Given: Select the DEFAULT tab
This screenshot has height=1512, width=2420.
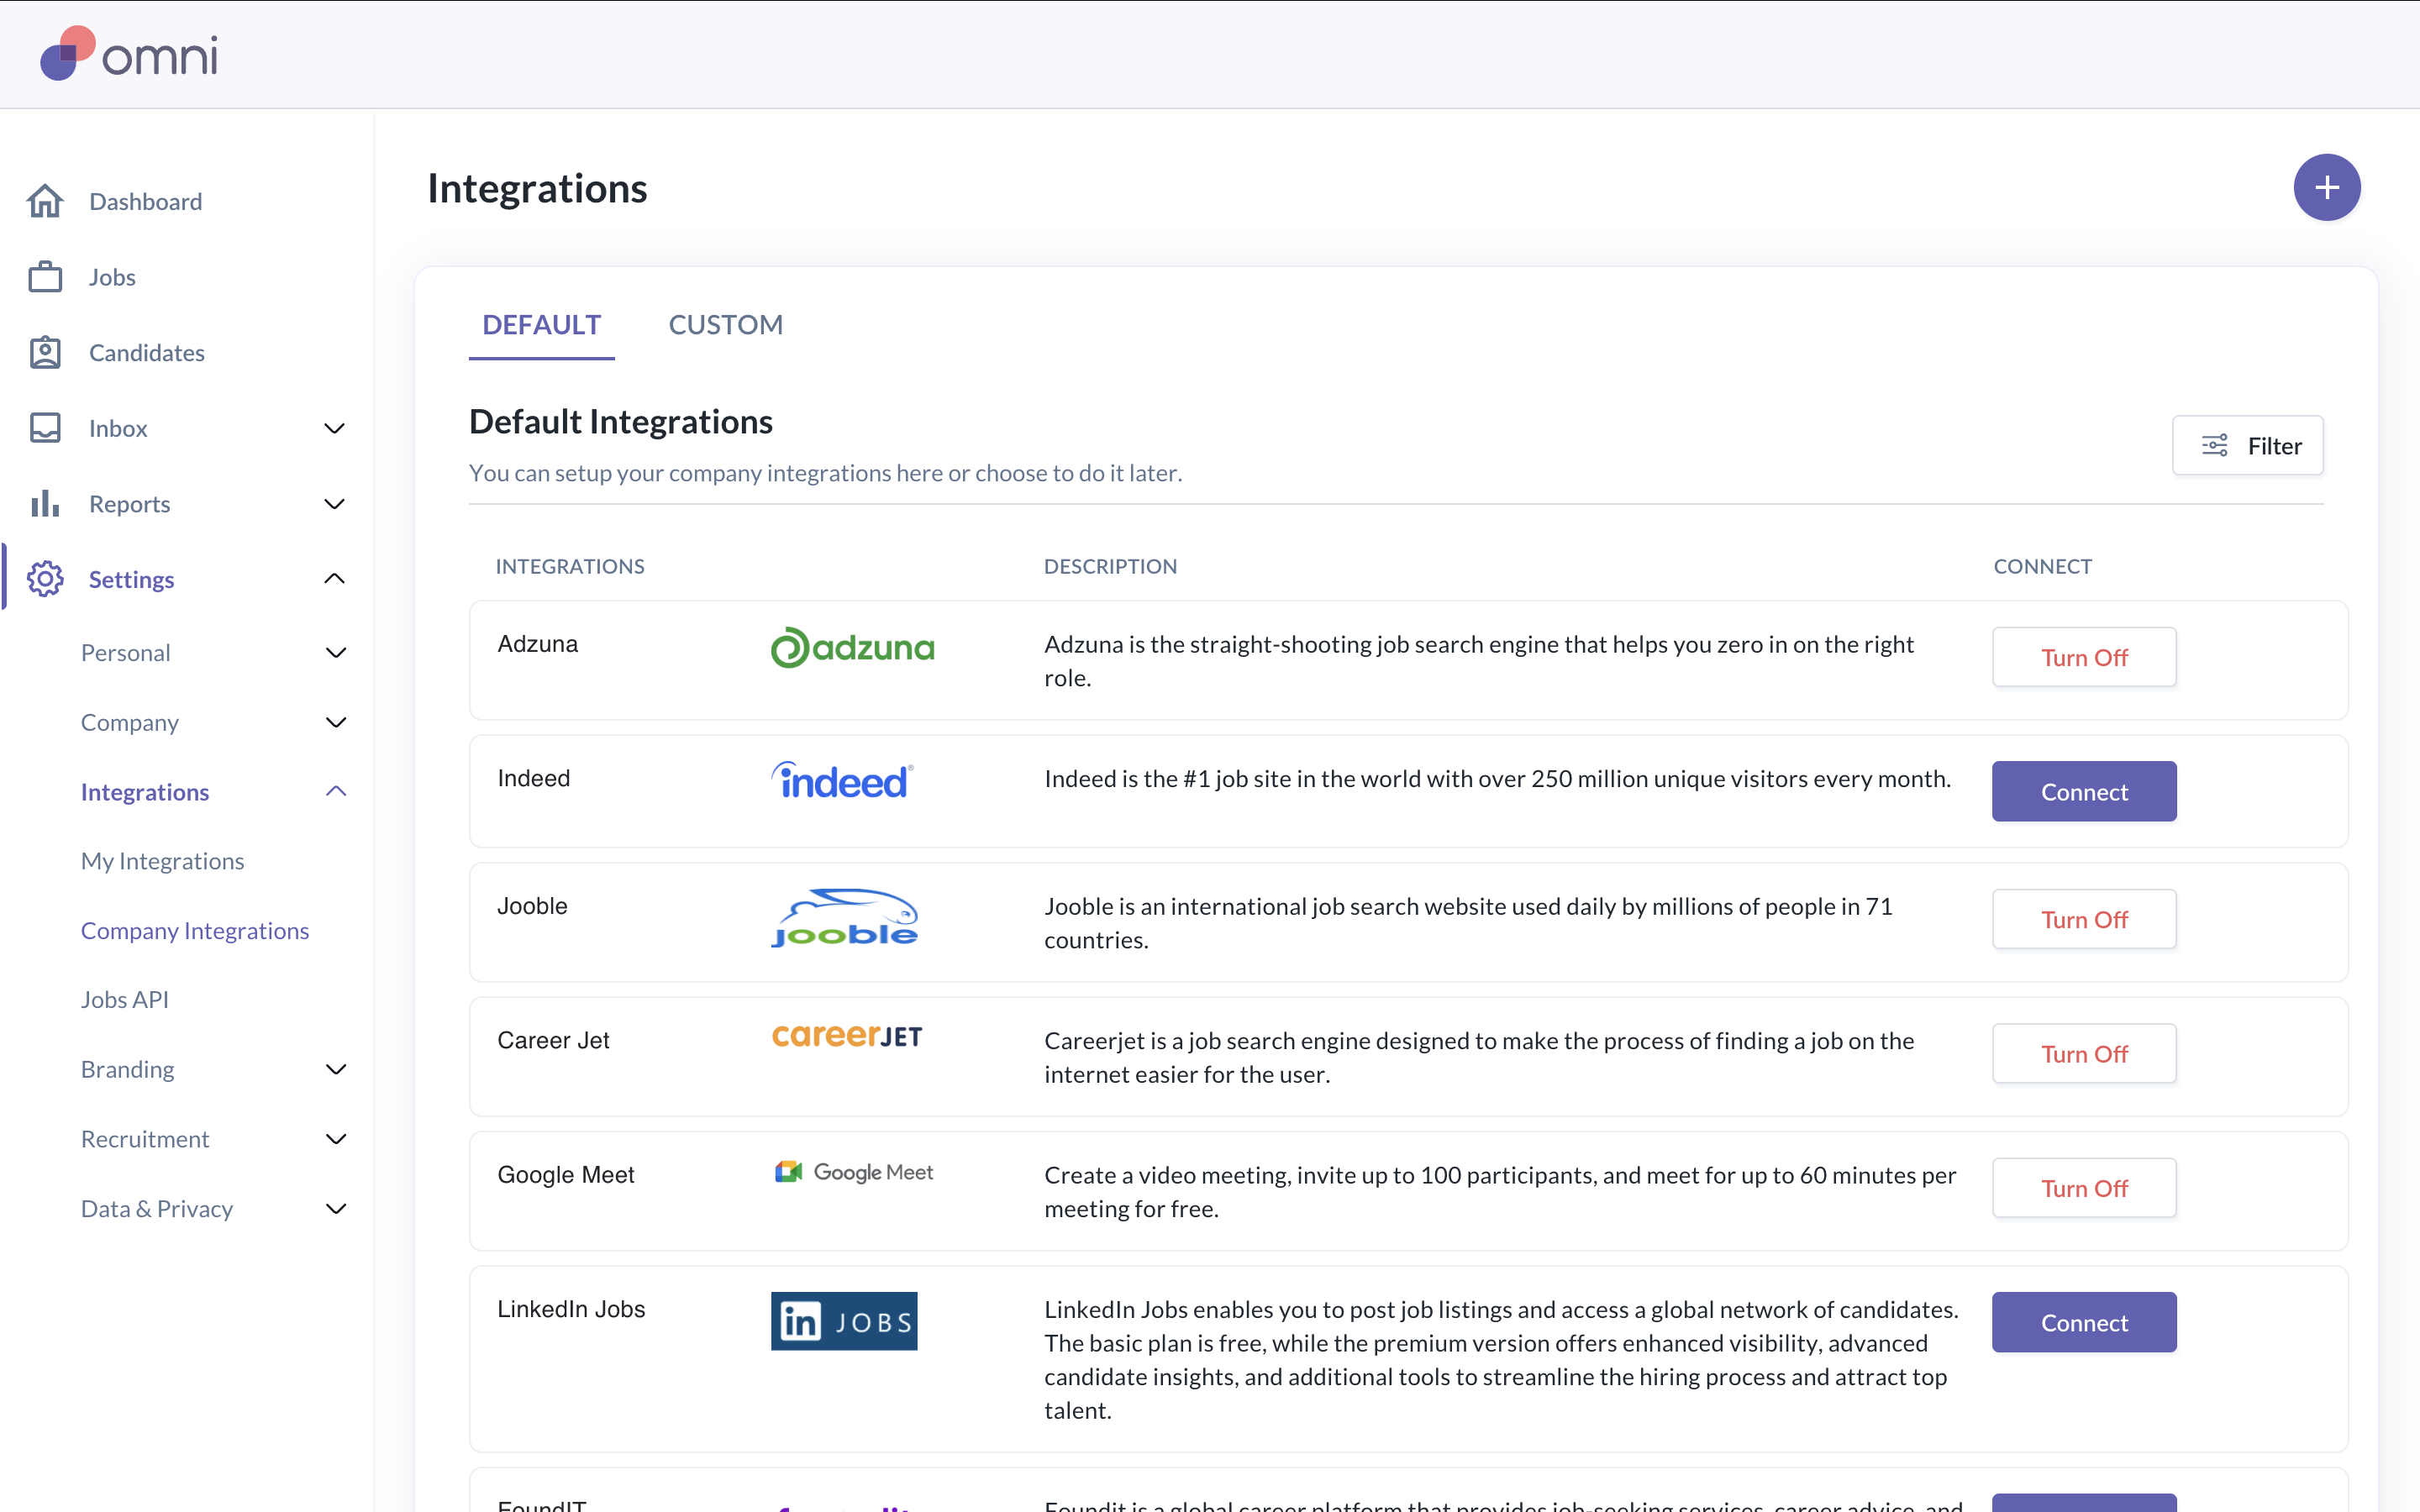Looking at the screenshot, I should (541, 325).
